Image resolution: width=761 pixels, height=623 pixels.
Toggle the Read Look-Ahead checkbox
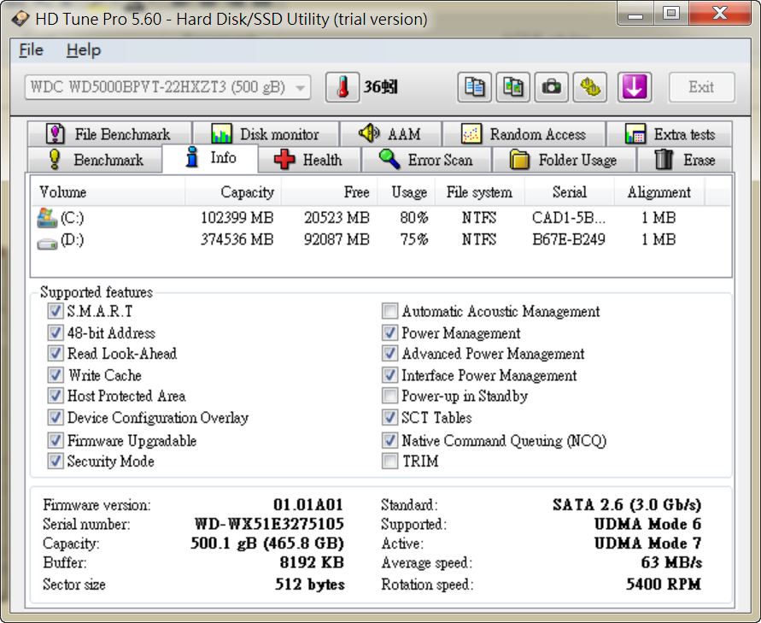(x=56, y=353)
